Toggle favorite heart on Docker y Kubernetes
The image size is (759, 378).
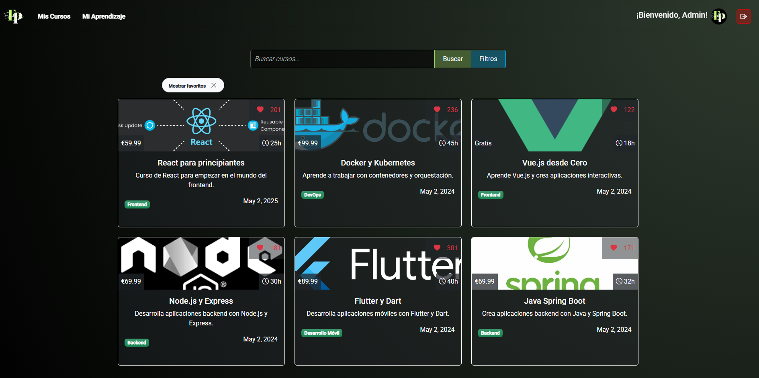click(x=437, y=110)
